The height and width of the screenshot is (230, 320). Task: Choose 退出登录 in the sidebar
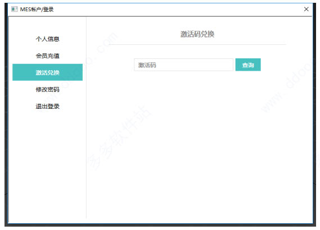(47, 106)
